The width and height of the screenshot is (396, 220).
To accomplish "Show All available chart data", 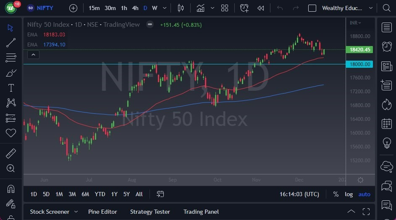I will point(139,194).
